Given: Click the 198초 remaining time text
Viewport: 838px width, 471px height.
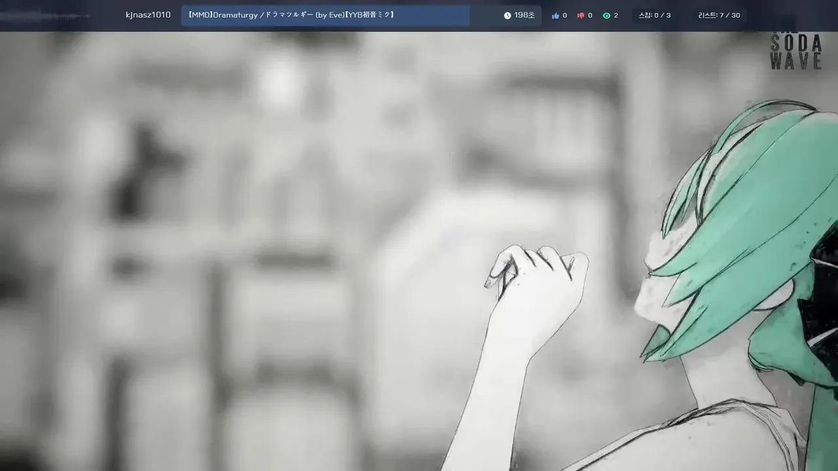Looking at the screenshot, I should 524,15.
